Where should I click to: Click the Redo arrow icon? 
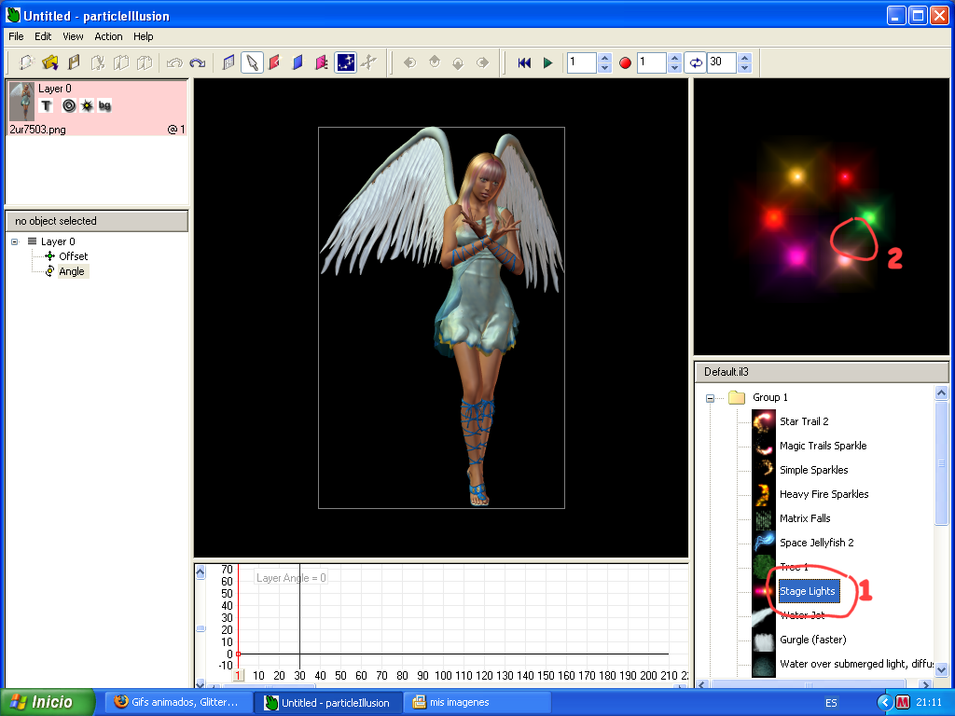pyautogui.click(x=198, y=62)
